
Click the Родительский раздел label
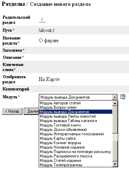point(16,20)
